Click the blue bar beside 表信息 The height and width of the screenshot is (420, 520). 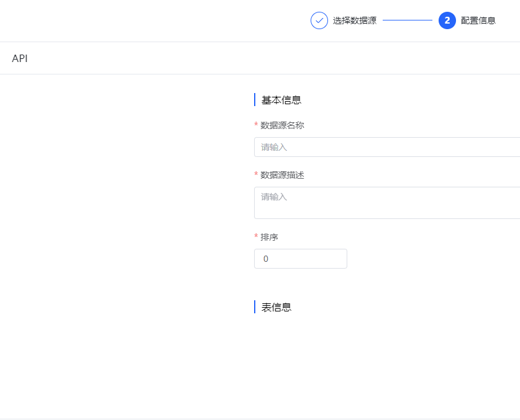(255, 306)
